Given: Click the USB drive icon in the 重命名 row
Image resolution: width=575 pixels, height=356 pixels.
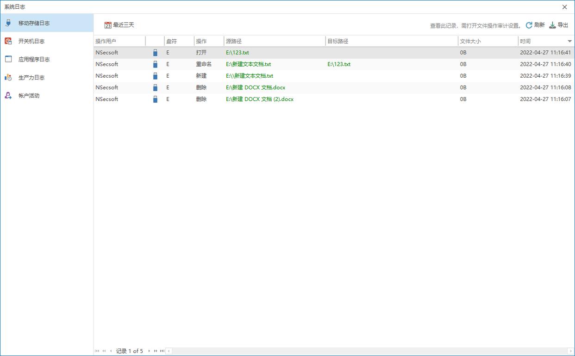Looking at the screenshot, I should point(155,64).
